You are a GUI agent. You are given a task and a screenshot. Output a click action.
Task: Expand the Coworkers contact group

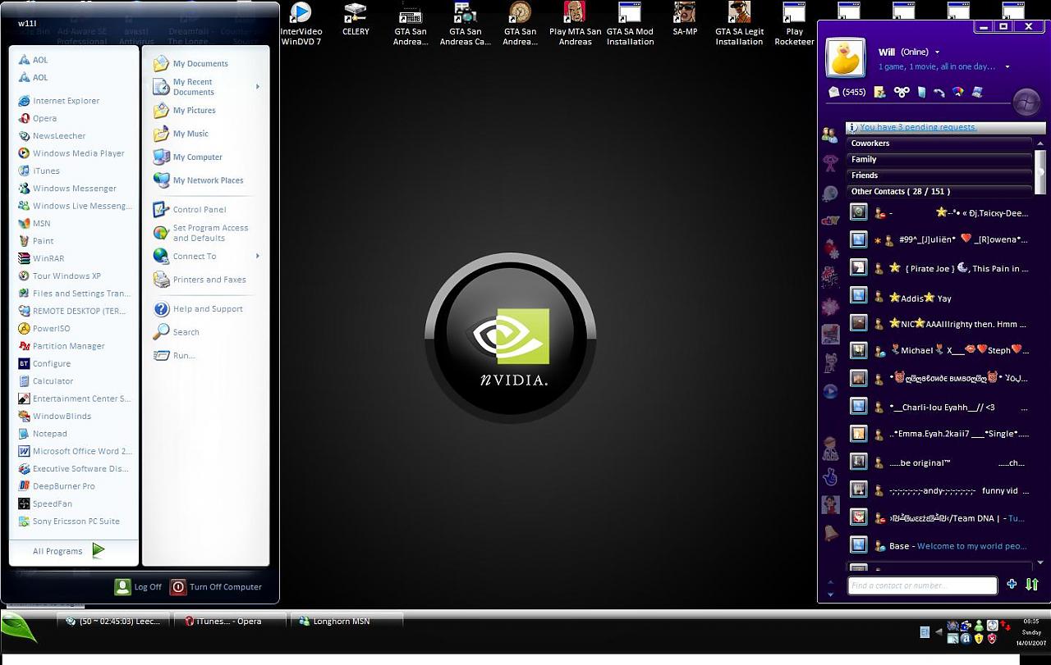pos(939,143)
